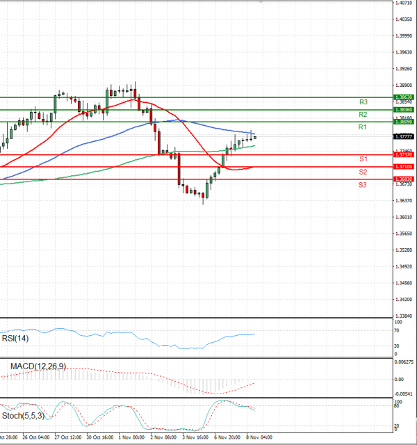Click the 1.39630 price axis value

pyautogui.click(x=404, y=52)
